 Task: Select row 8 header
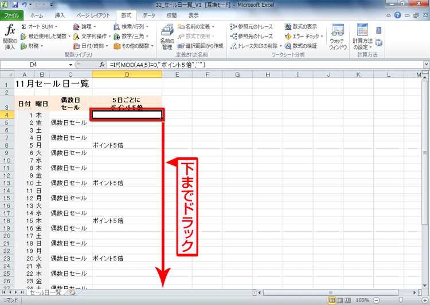[7, 145]
